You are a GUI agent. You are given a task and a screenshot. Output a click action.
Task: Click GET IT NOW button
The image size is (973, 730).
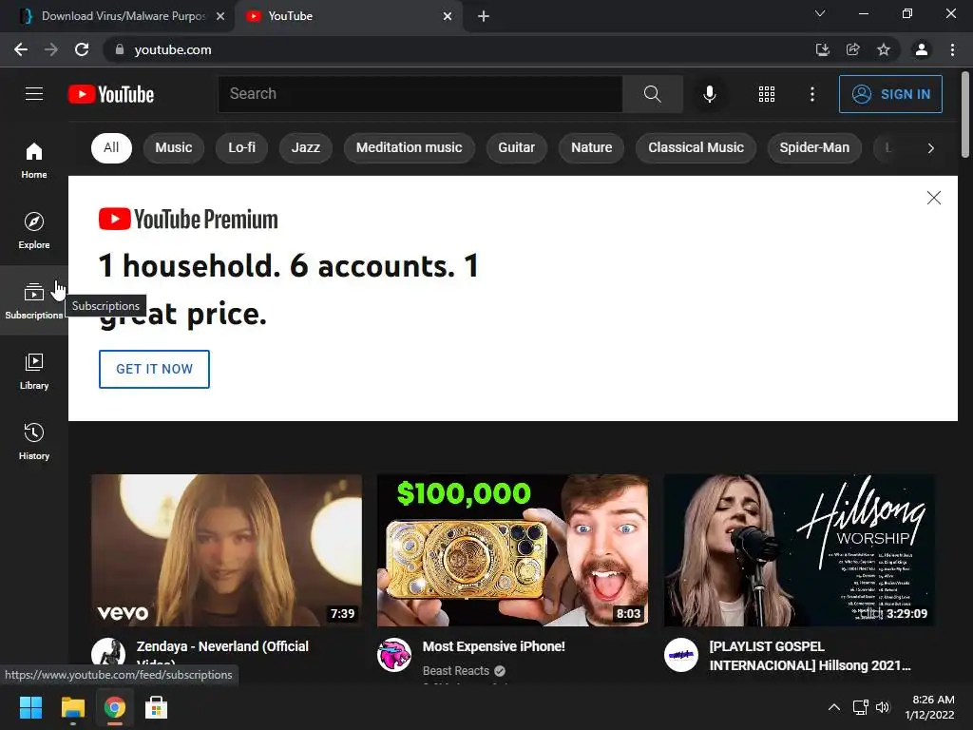(154, 369)
